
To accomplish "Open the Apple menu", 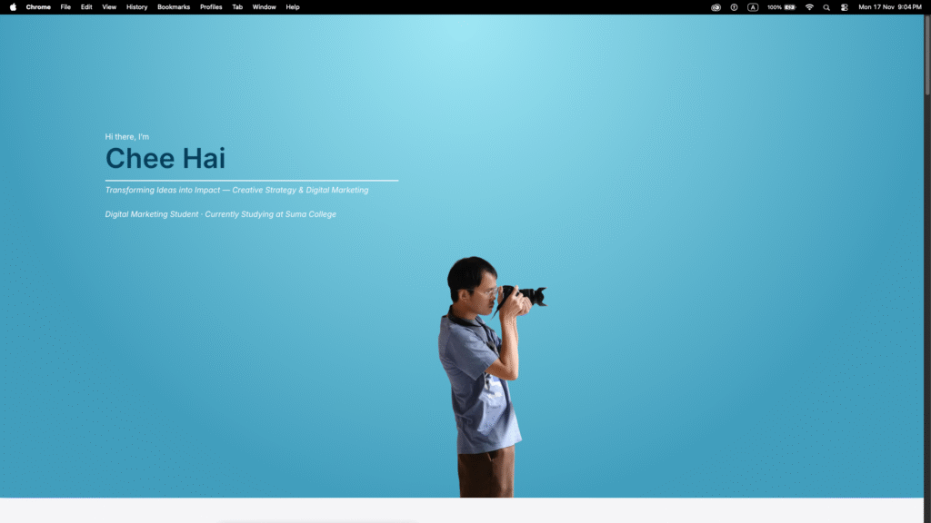I will (13, 6).
